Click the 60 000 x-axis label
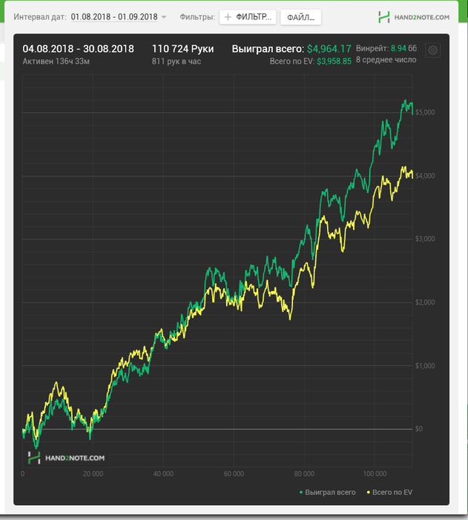The width and height of the screenshot is (468, 520). coord(234,474)
